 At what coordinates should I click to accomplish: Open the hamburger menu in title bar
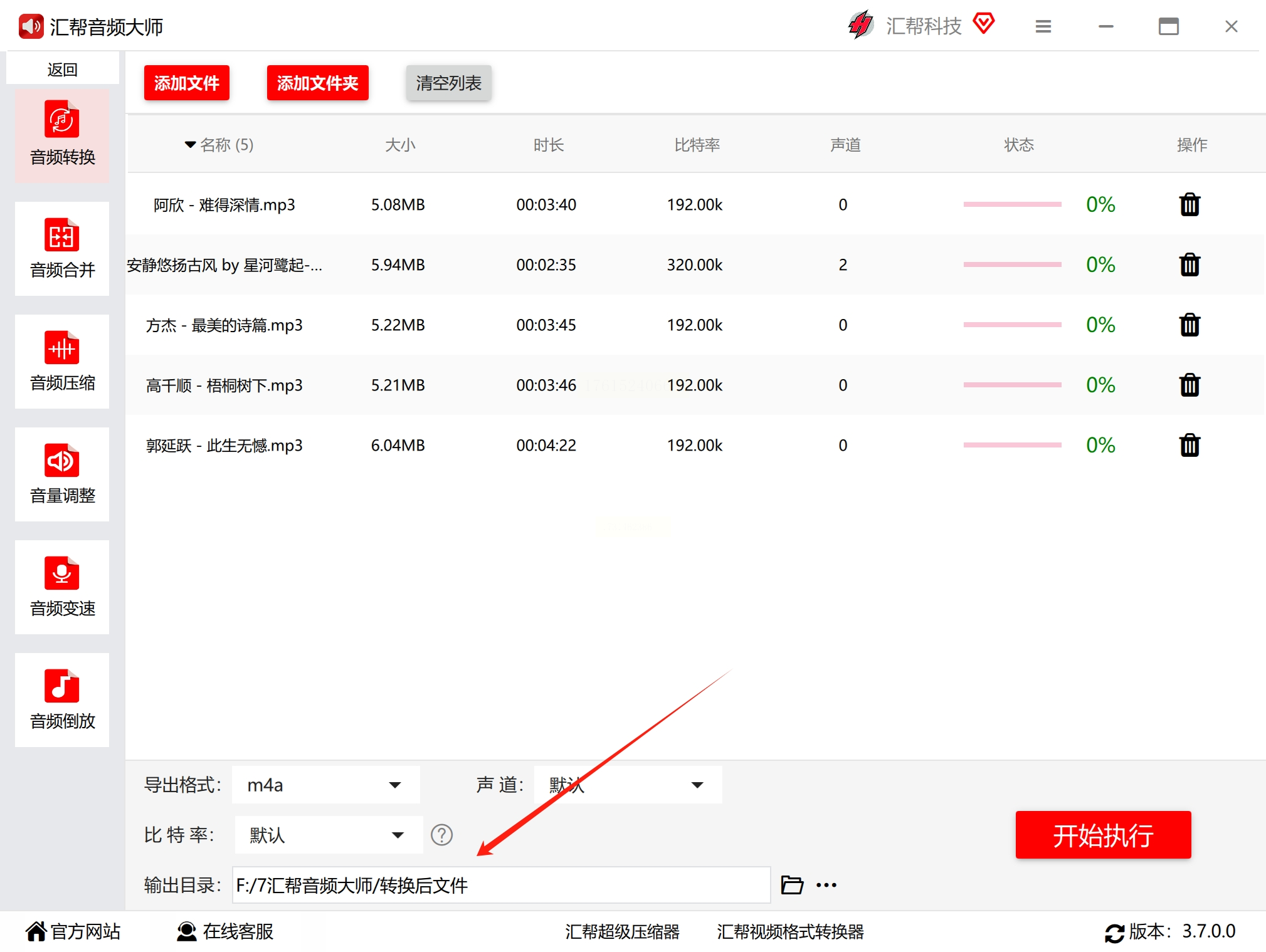tap(1043, 26)
